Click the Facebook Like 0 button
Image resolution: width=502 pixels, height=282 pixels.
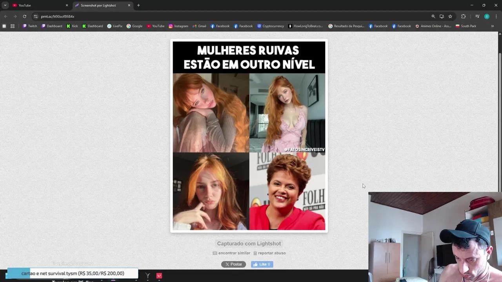262,264
